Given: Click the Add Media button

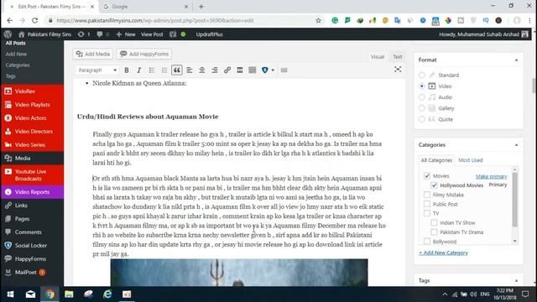Looking at the screenshot, I should pos(93,54).
